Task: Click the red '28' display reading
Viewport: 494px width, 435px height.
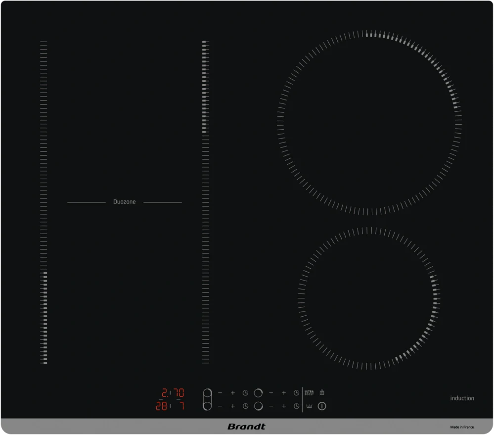Action: 161,406
